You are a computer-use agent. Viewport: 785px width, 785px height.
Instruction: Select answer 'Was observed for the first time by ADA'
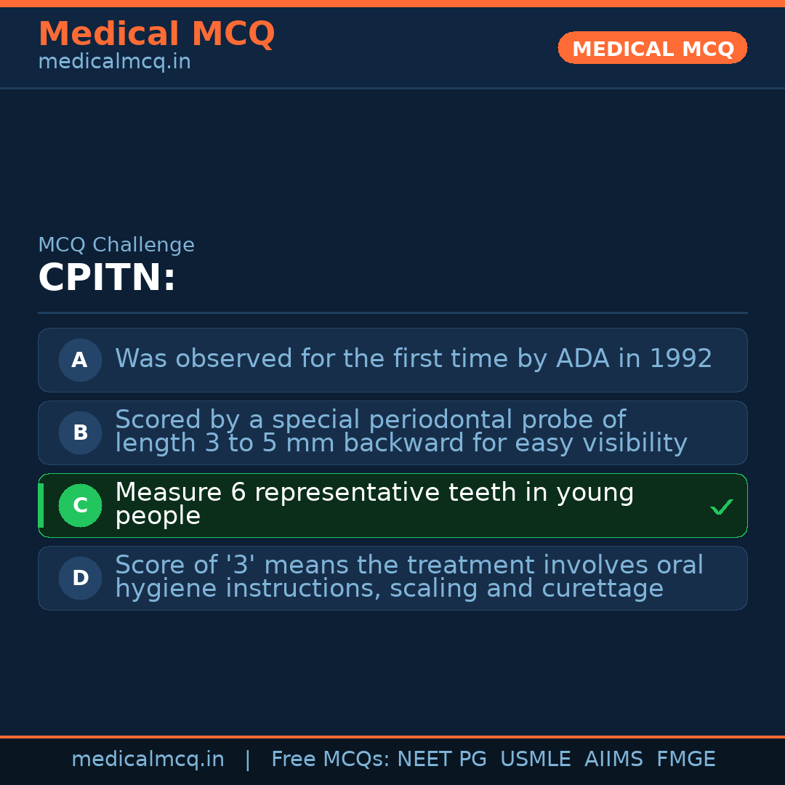[x=413, y=359]
